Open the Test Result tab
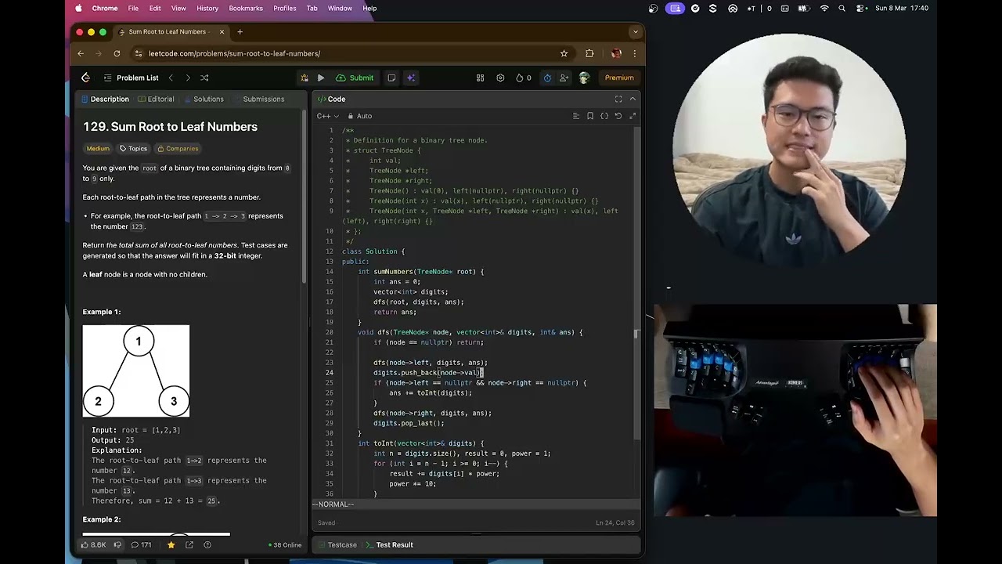The width and height of the screenshot is (1002, 564). (x=390, y=544)
